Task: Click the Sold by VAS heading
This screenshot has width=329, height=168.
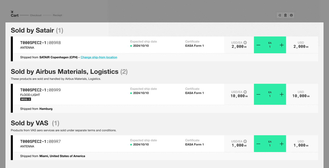Action: coord(35,123)
